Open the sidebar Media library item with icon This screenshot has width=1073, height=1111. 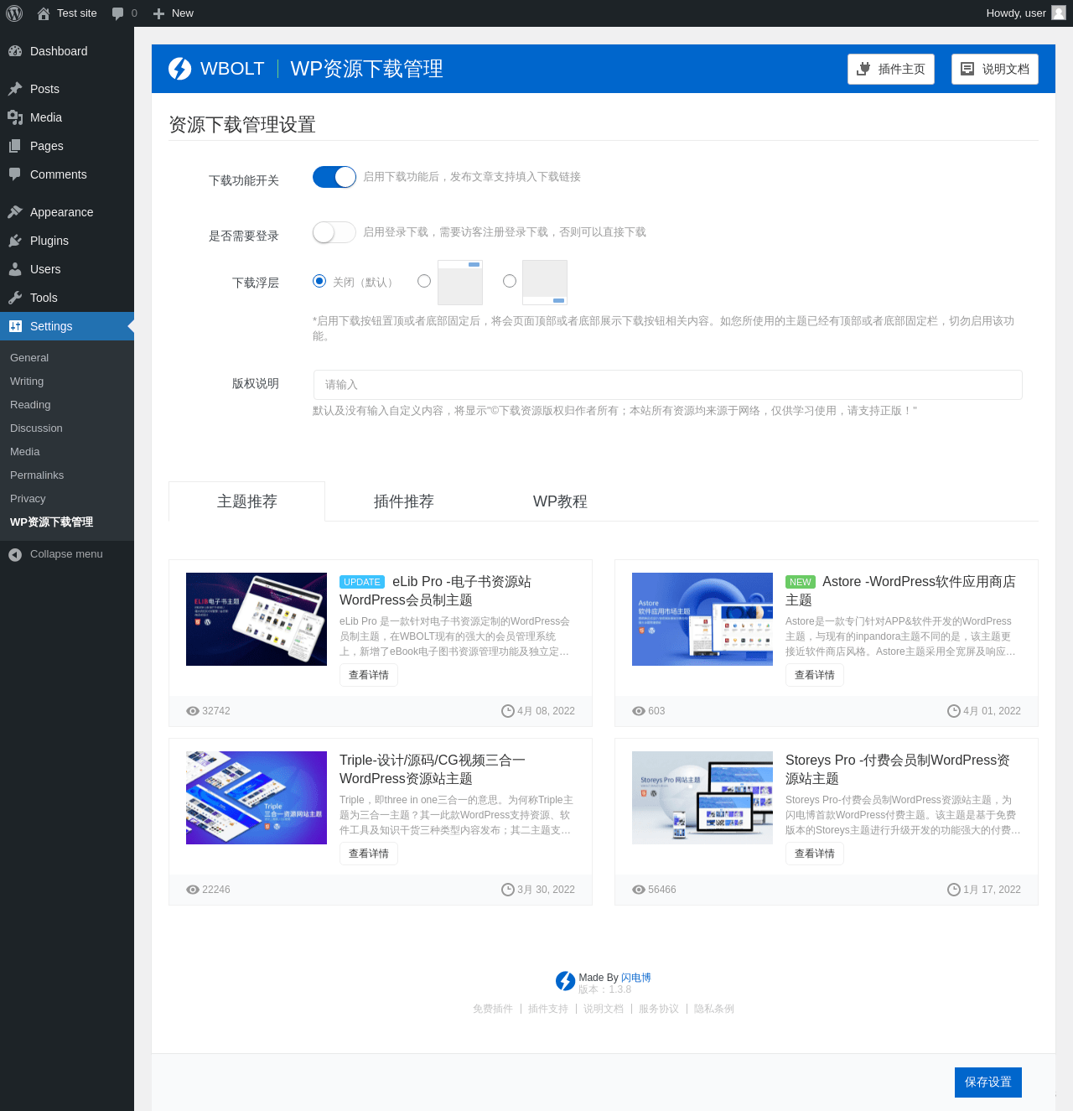coord(67,117)
